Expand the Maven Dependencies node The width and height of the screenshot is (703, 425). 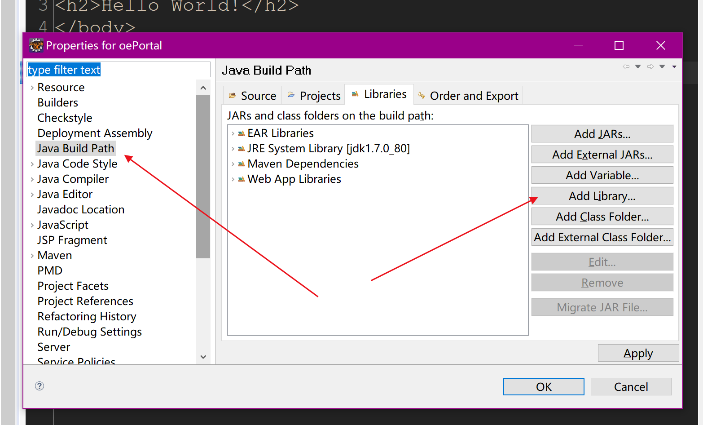pos(233,164)
